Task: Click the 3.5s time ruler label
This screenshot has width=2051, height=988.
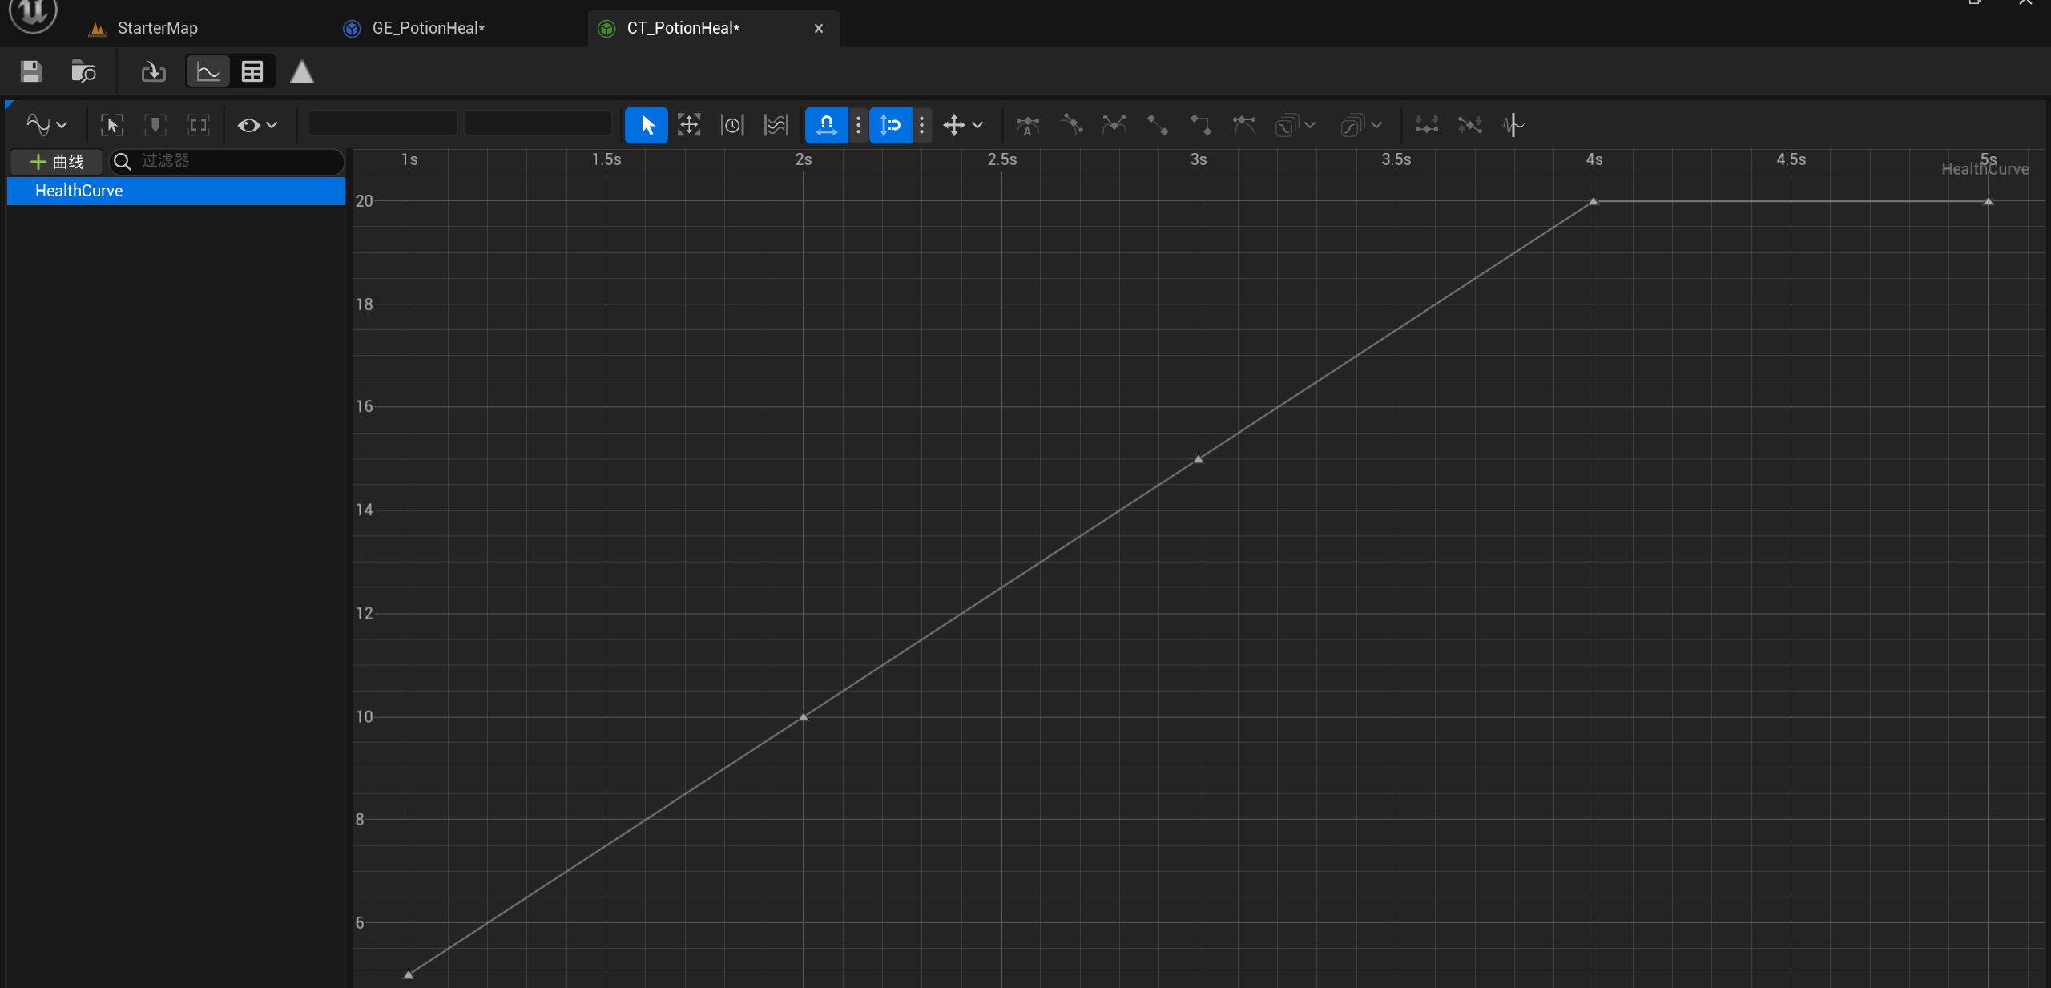Action: (1396, 159)
